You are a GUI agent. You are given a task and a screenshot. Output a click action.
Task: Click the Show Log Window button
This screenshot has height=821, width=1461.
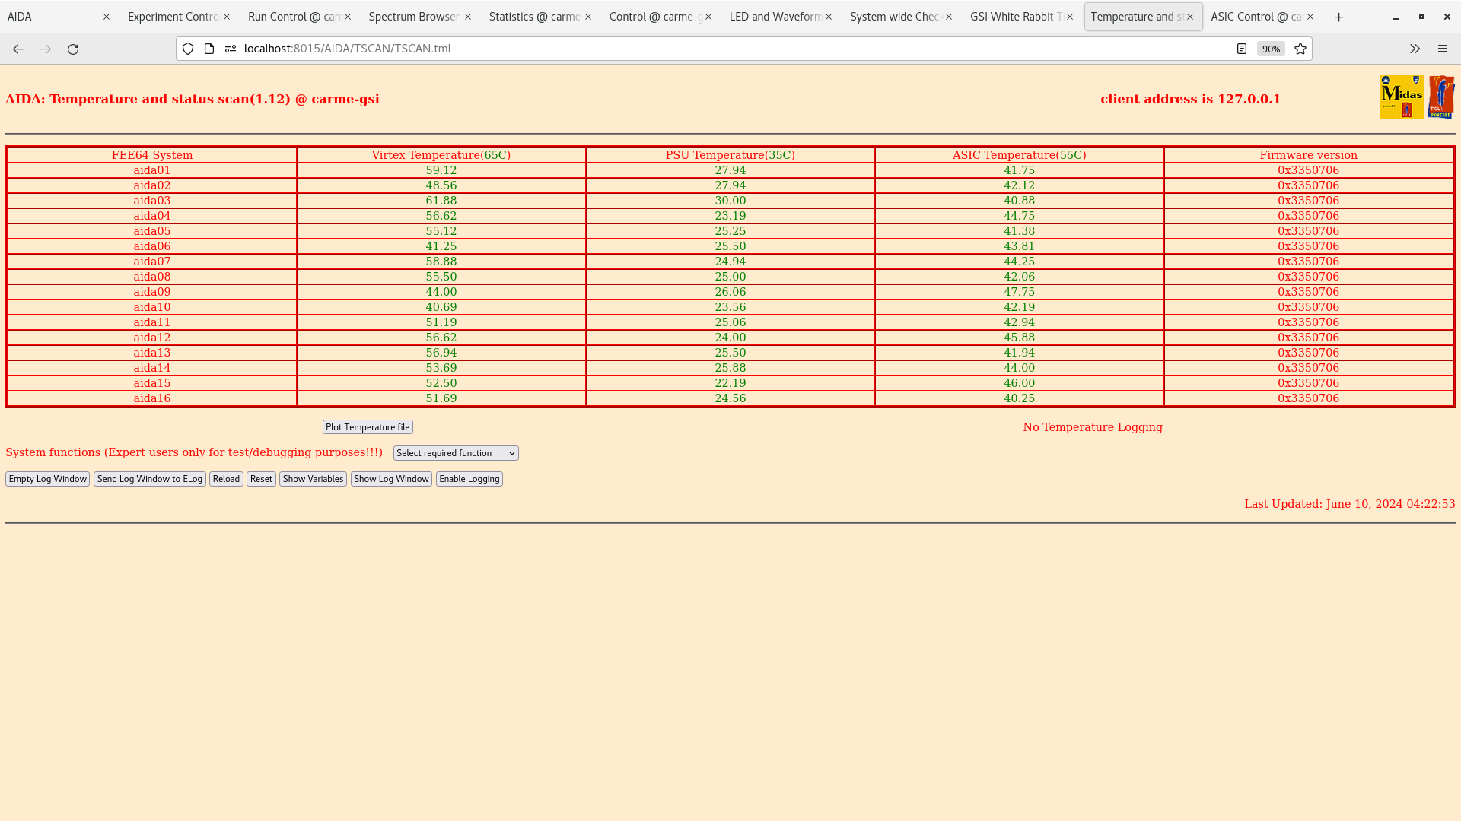click(391, 478)
